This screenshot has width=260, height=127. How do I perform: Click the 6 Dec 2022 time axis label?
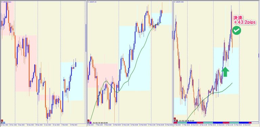(x=21, y=125)
